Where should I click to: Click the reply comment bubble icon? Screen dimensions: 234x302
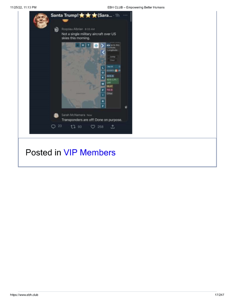[53, 127]
